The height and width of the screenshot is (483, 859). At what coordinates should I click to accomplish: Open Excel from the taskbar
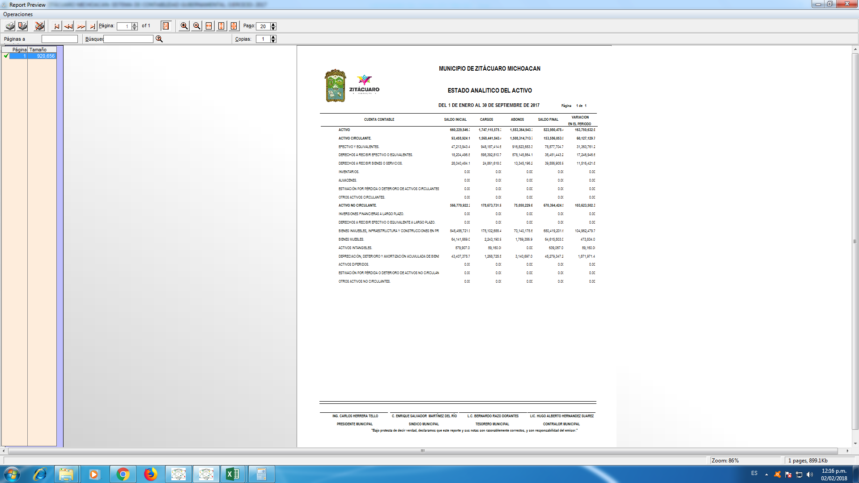pyautogui.click(x=233, y=474)
